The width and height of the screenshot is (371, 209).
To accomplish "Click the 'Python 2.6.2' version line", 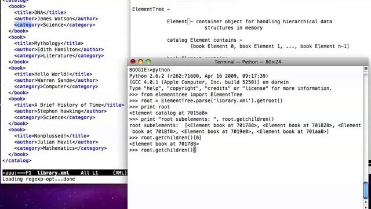I will click(199, 76).
